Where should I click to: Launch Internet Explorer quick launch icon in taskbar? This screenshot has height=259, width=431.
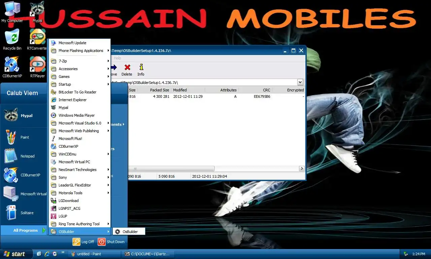pos(47,254)
